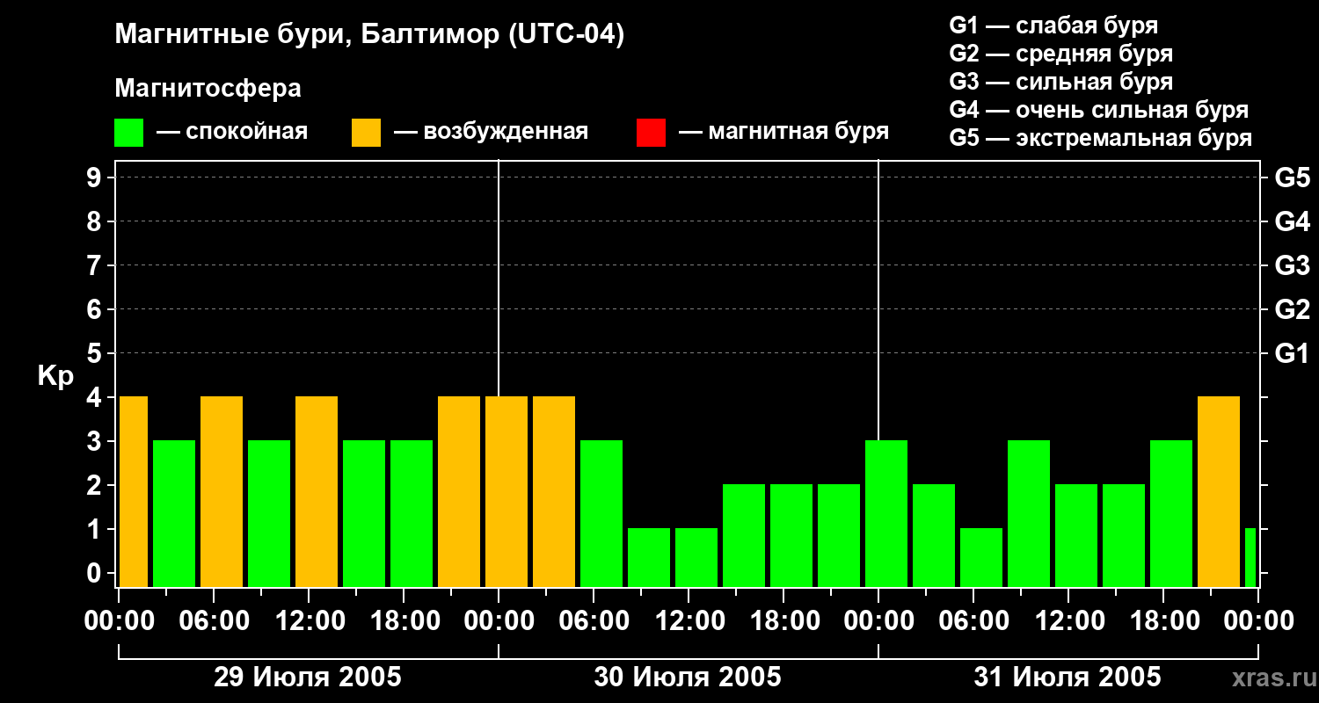Click the legend text '— возбужденная'
Image resolution: width=1319 pixels, height=703 pixels.
(491, 133)
